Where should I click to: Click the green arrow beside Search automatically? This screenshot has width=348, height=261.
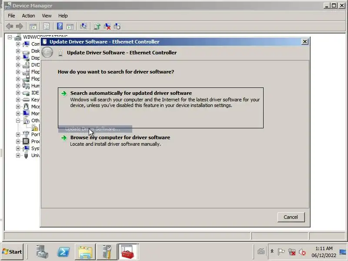(64, 94)
